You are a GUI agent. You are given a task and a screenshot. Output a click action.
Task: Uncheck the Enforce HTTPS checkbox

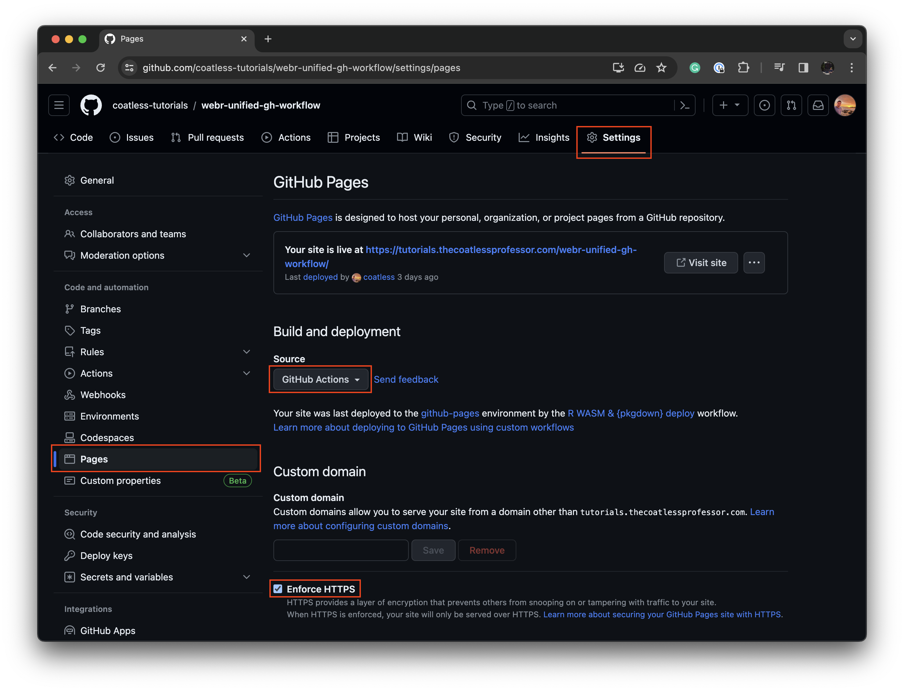tap(278, 588)
